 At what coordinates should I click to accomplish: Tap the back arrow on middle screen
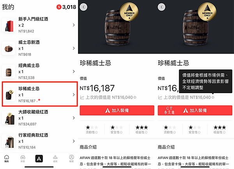(x=83, y=7)
